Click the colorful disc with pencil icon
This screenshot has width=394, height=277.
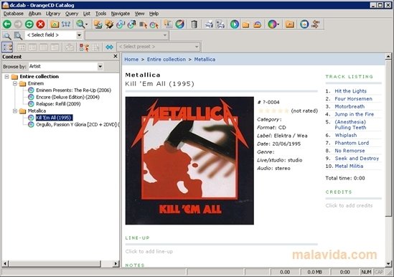point(180,24)
